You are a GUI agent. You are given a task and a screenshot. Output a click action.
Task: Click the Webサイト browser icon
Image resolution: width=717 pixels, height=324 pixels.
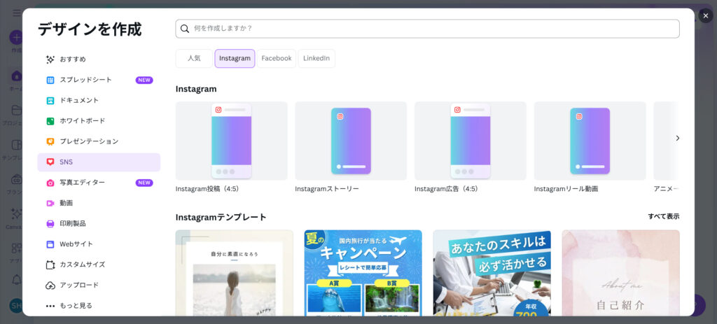tap(50, 244)
